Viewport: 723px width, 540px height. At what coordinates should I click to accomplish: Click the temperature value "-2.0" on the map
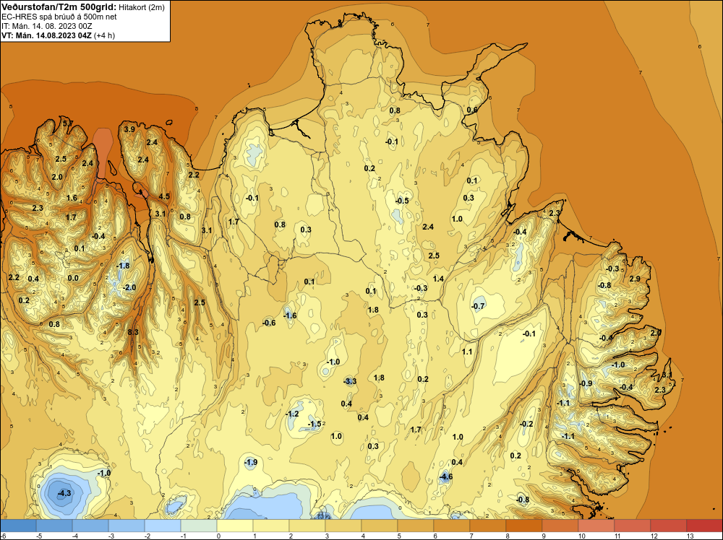(x=129, y=287)
